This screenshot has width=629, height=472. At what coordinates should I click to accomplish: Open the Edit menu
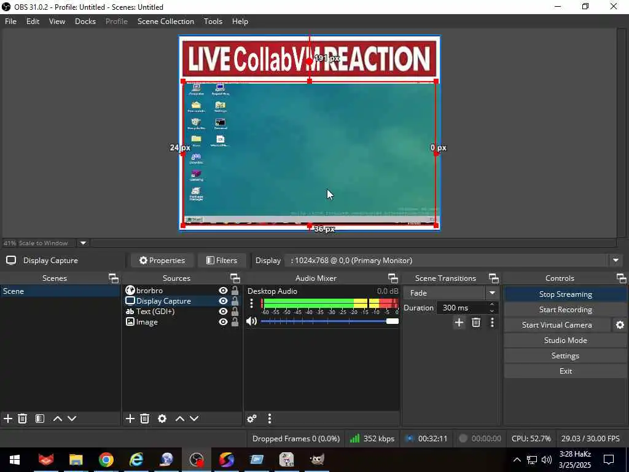coord(33,22)
